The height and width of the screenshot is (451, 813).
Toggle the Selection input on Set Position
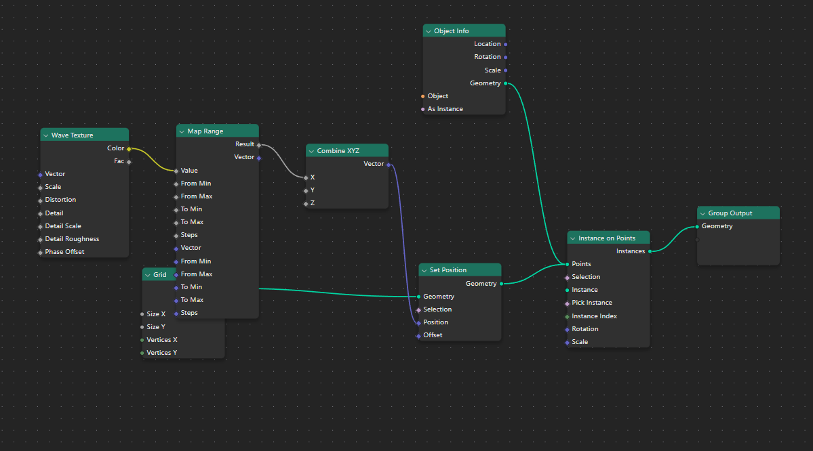pos(418,309)
